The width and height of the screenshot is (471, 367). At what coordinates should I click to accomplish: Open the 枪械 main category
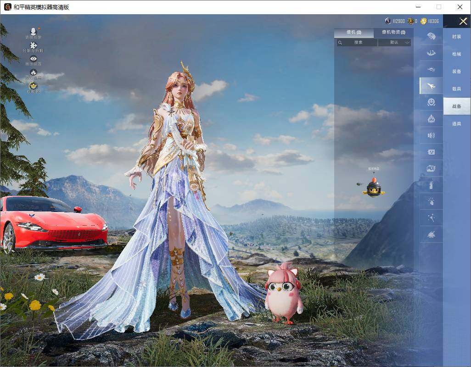[x=457, y=54]
